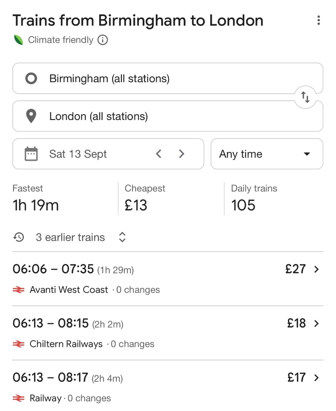Screen dimensions: 336x411
Task: Open the 06:06 Avanti West Coast train
Action: [168, 279]
